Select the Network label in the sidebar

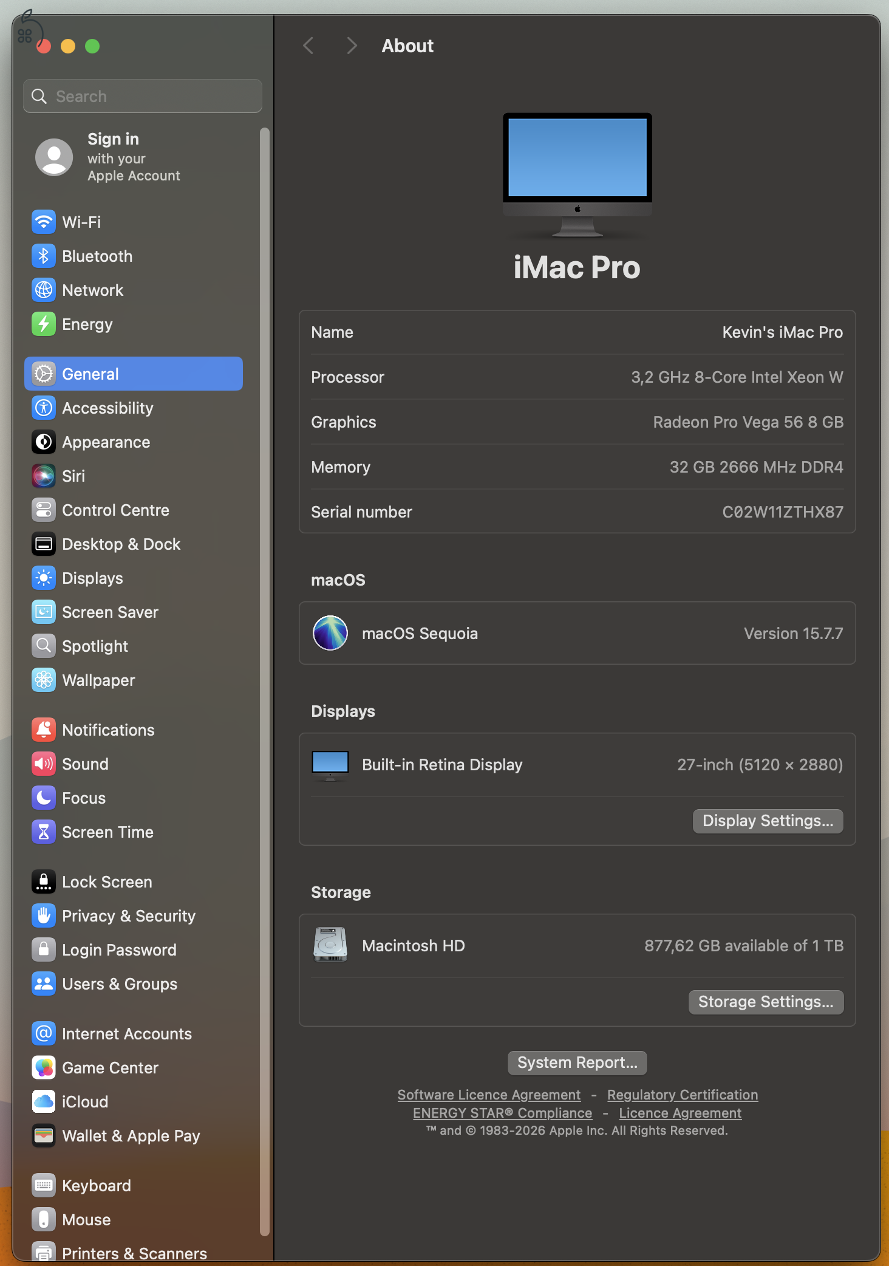[93, 290]
